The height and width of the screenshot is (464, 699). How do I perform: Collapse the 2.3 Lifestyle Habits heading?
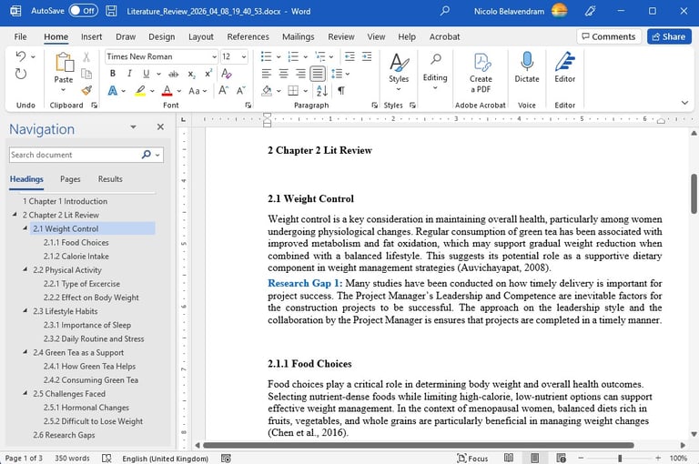point(25,311)
